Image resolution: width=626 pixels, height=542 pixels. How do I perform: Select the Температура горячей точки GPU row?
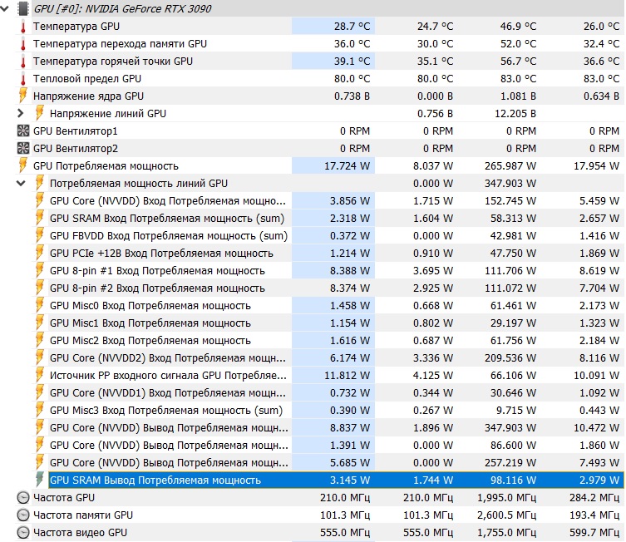(319, 61)
